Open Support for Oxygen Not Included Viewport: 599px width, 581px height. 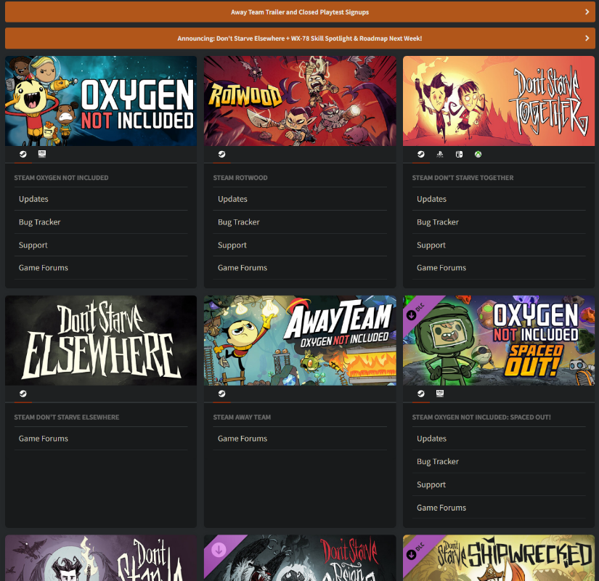click(x=101, y=245)
